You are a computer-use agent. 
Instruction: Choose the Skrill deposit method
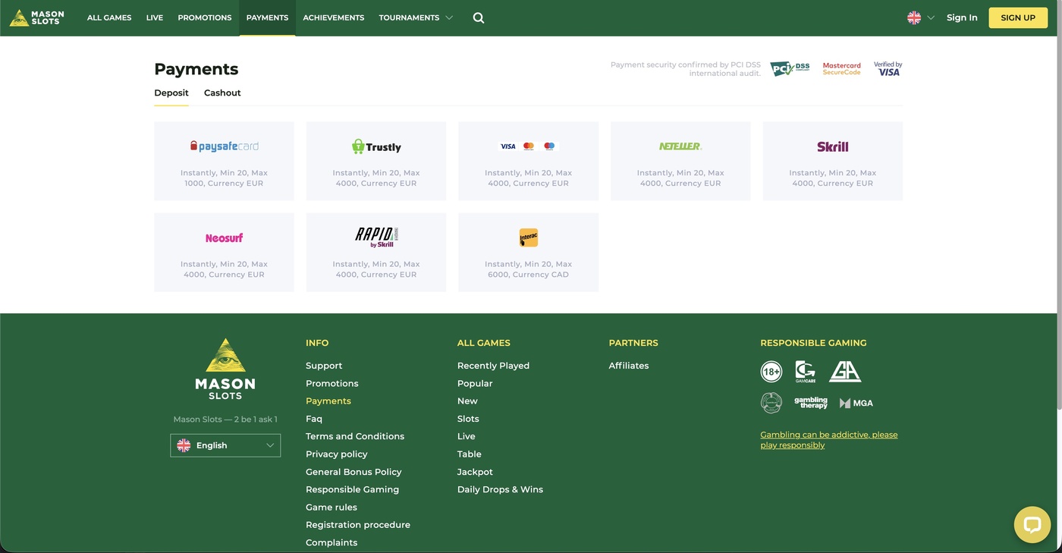point(833,161)
